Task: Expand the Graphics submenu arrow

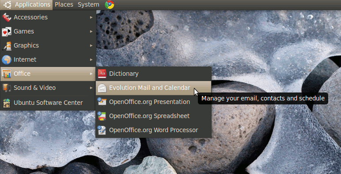Action: 91,45
